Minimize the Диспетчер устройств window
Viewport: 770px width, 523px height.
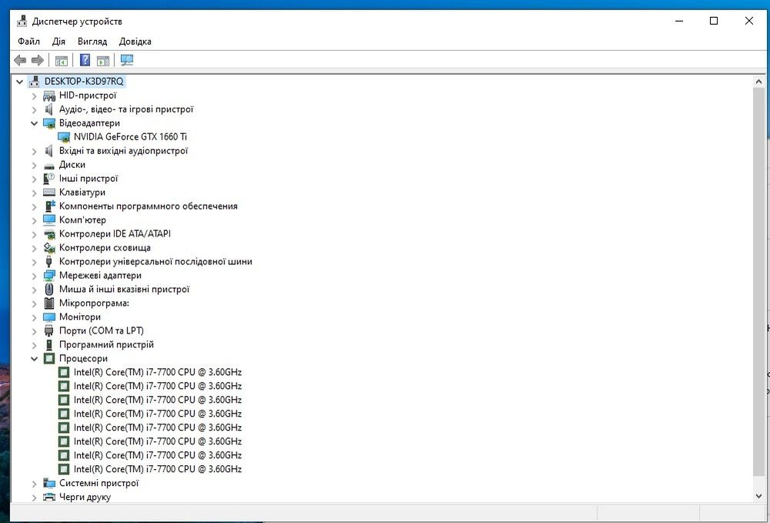pyautogui.click(x=679, y=21)
